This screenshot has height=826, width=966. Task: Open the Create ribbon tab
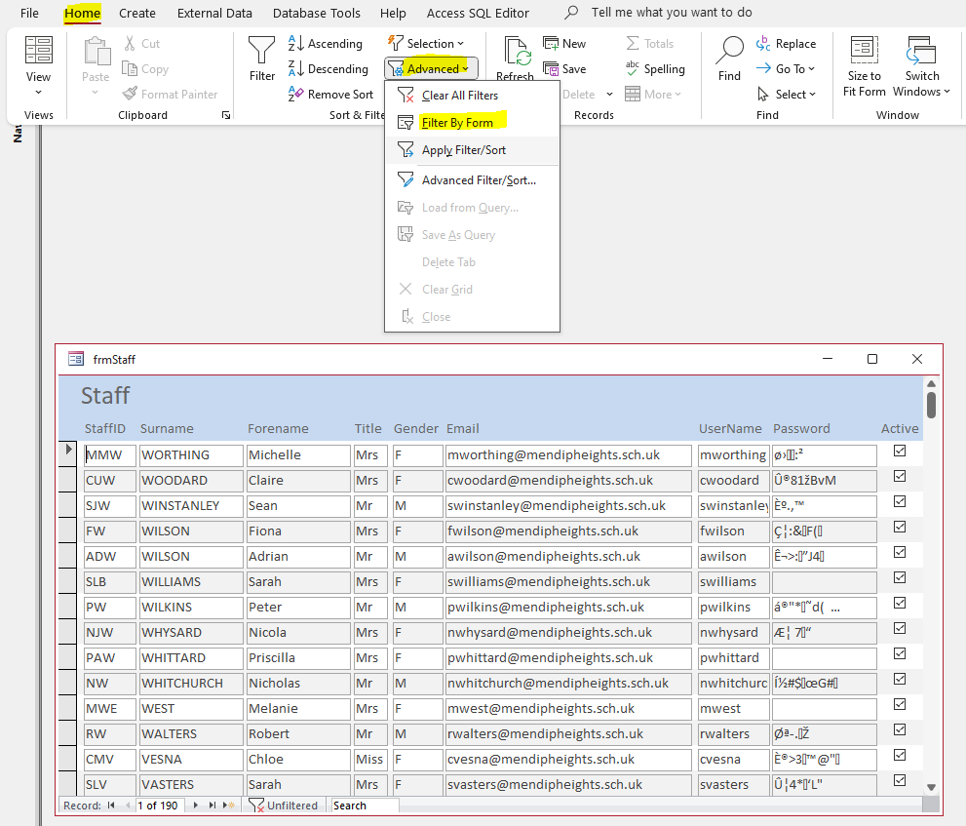point(136,13)
